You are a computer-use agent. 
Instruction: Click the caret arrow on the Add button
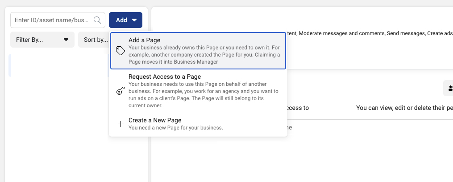point(134,20)
